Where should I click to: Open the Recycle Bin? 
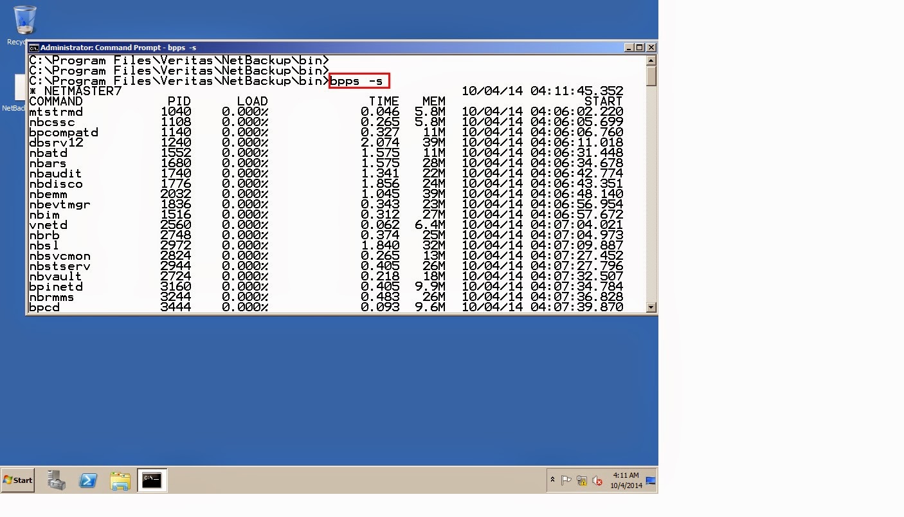24,19
